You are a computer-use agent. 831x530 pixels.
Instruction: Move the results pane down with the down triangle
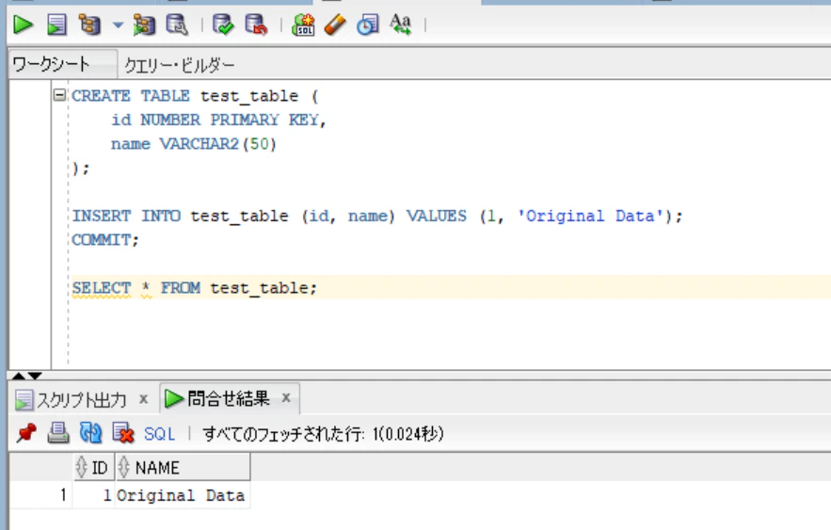point(35,376)
